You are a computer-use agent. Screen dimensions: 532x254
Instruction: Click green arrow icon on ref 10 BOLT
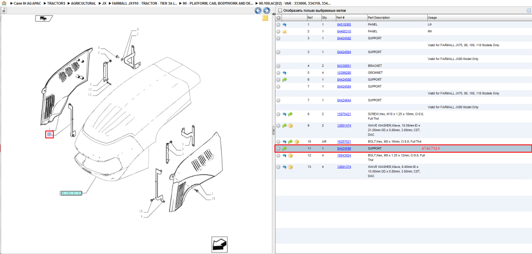[290, 141]
